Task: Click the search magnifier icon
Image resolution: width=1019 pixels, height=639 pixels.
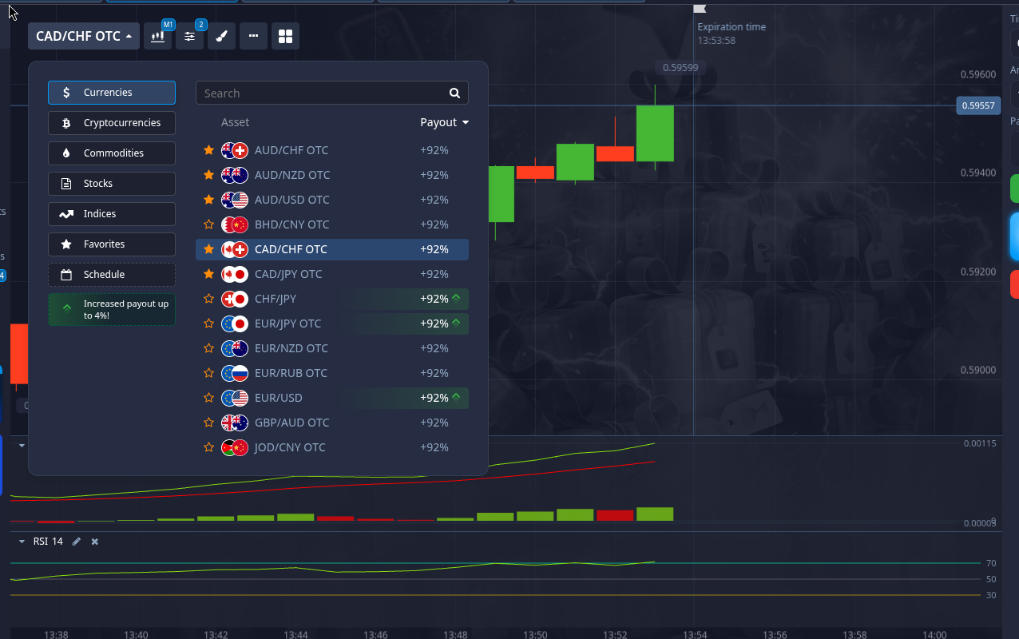Action: (x=454, y=93)
